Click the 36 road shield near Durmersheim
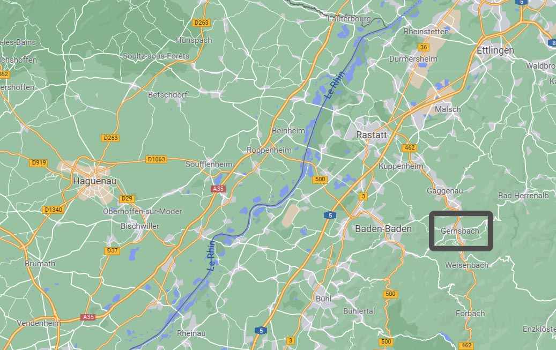The image size is (556, 350). pyautogui.click(x=424, y=47)
